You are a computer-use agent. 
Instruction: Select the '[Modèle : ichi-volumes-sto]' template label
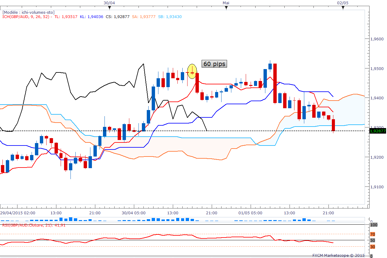pyautogui.click(x=28, y=12)
